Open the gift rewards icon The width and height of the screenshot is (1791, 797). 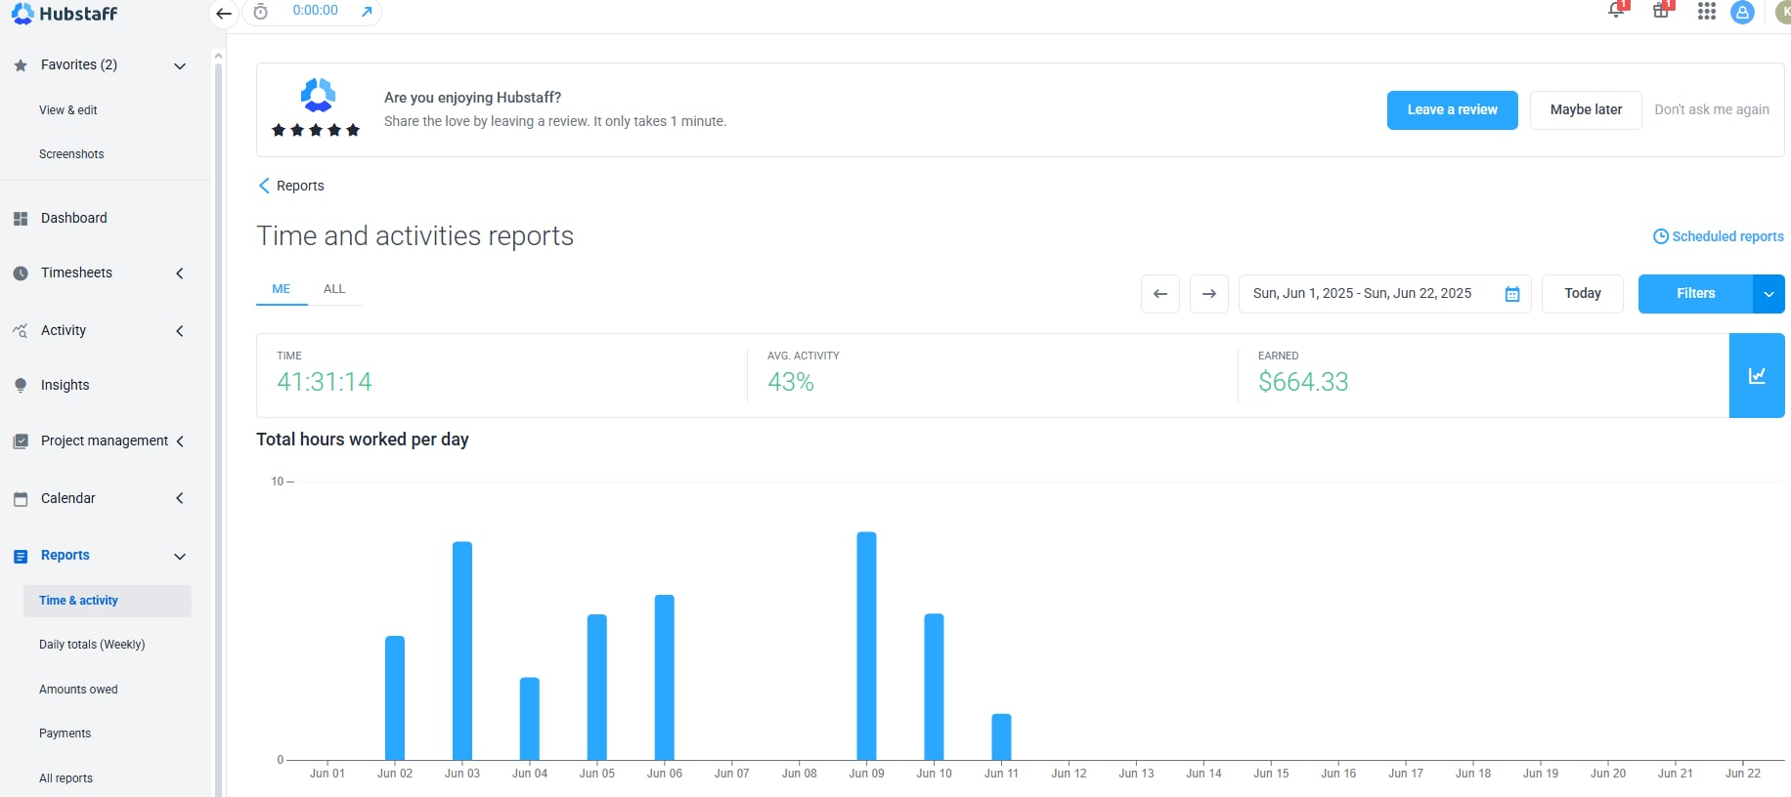(x=1661, y=11)
